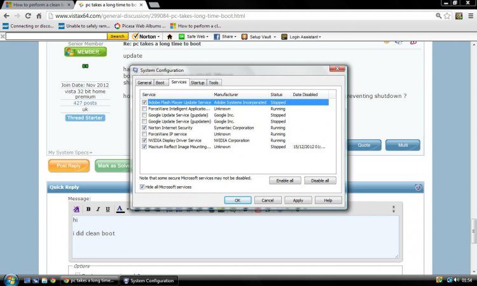
Task: Go back using the browser back arrow
Action: pyautogui.click(x=6, y=16)
